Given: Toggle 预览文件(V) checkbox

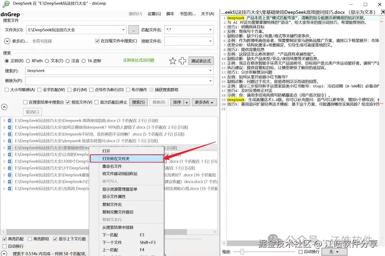Looking at the screenshot, I should click(x=68, y=102).
